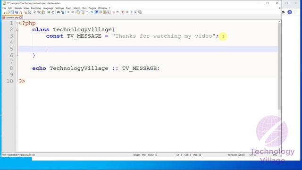Click the Paste clipboard icon
This screenshot has width=302, height=170.
pos(43,12)
